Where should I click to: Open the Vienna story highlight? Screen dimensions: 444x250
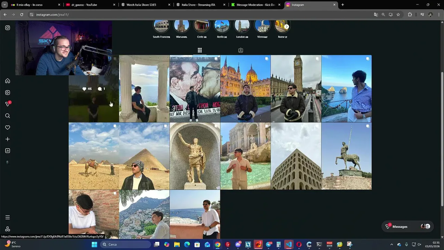pyautogui.click(x=262, y=26)
